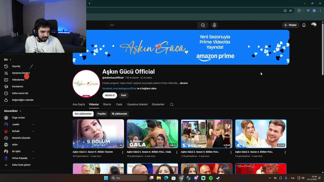
Task: Expand the Siz section chevron
Action: (x=10, y=60)
